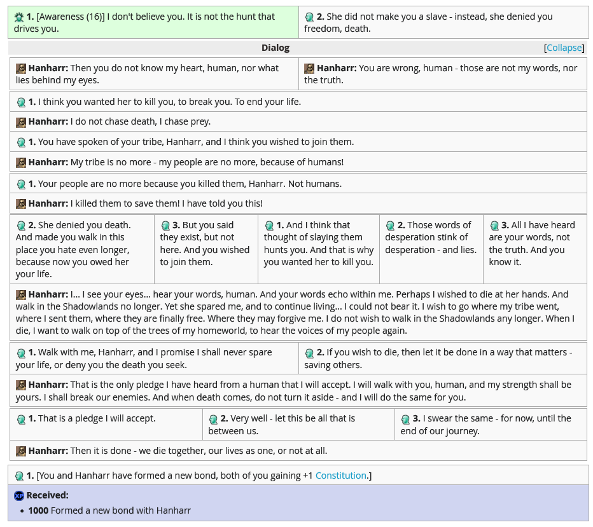Click icon beside 'She did not make you a slave'
The width and height of the screenshot is (593, 527).
coord(309,17)
